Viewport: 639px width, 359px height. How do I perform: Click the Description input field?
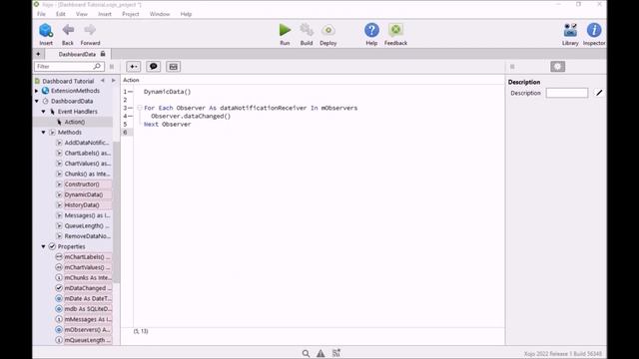(567, 93)
